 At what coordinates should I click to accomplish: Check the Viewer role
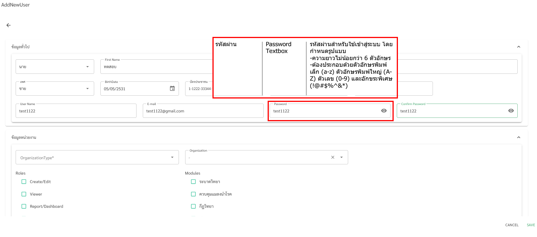click(24, 194)
